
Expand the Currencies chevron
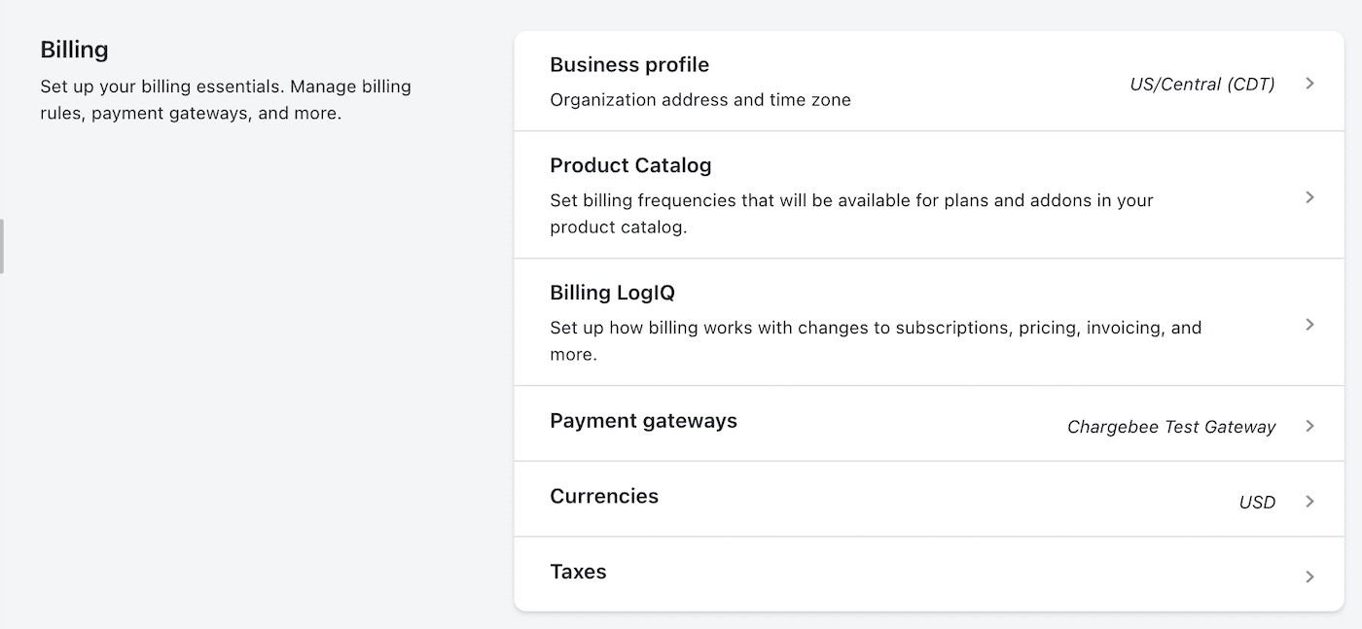coord(1309,501)
